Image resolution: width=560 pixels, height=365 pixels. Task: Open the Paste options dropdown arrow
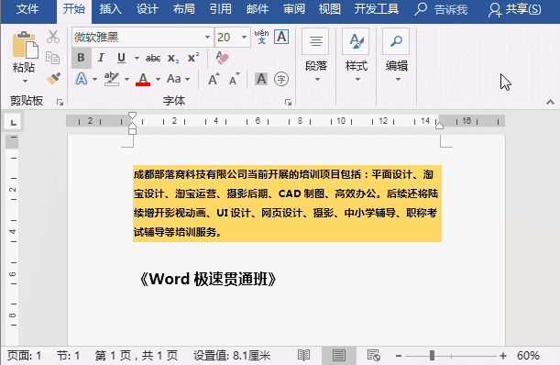coord(25,81)
